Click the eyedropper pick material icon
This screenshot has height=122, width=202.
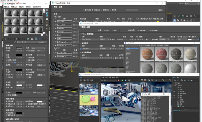tap(14, 42)
